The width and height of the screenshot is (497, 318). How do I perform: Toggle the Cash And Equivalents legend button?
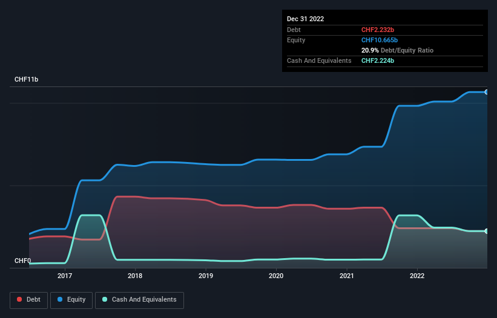139,300
